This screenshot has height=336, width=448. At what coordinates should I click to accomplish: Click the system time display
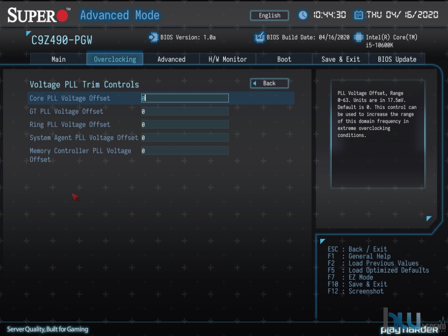tap(330, 15)
